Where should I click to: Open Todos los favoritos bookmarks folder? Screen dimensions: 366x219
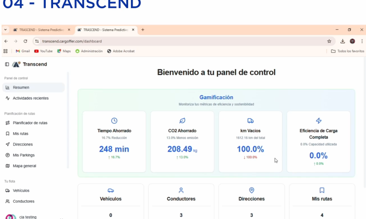coord(348,51)
